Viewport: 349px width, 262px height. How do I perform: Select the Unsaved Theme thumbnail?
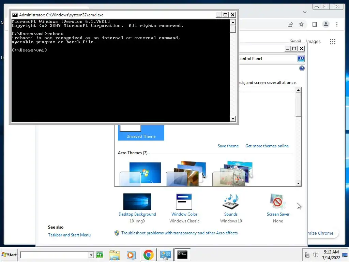coord(141,132)
